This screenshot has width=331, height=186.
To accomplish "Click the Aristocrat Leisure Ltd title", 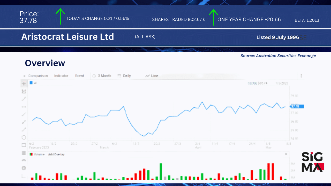I will [67, 37].
